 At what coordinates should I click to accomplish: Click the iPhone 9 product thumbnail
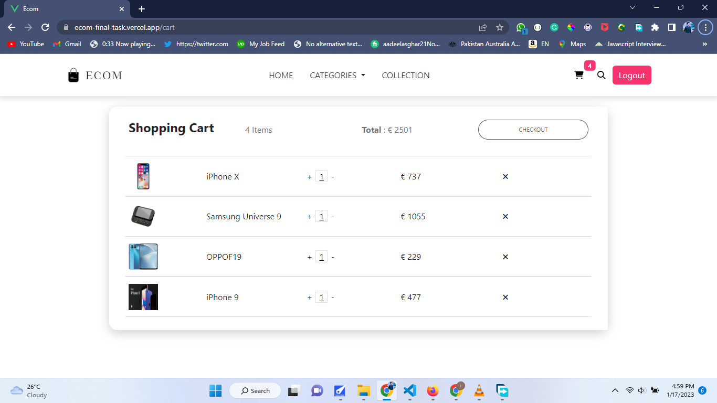(143, 297)
